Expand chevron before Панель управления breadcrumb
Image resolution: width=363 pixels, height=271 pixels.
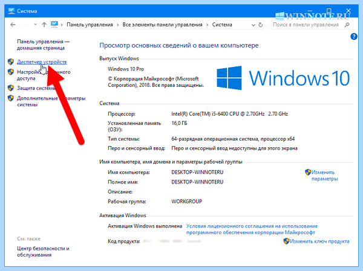point(62,25)
